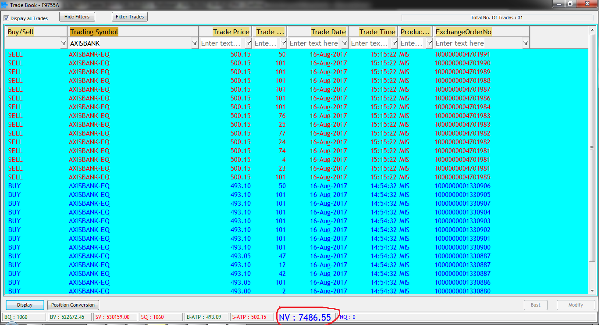Click the Modify button

(576, 305)
